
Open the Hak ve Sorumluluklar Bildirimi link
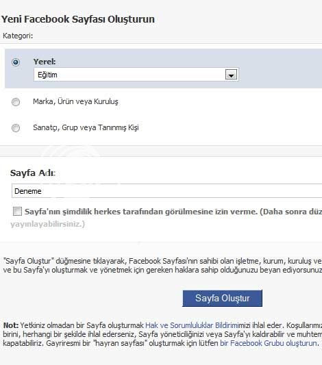(x=193, y=325)
